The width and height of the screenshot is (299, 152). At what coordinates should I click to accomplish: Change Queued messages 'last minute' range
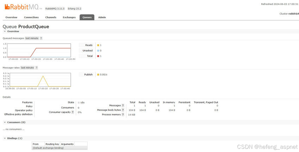click(x=32, y=38)
